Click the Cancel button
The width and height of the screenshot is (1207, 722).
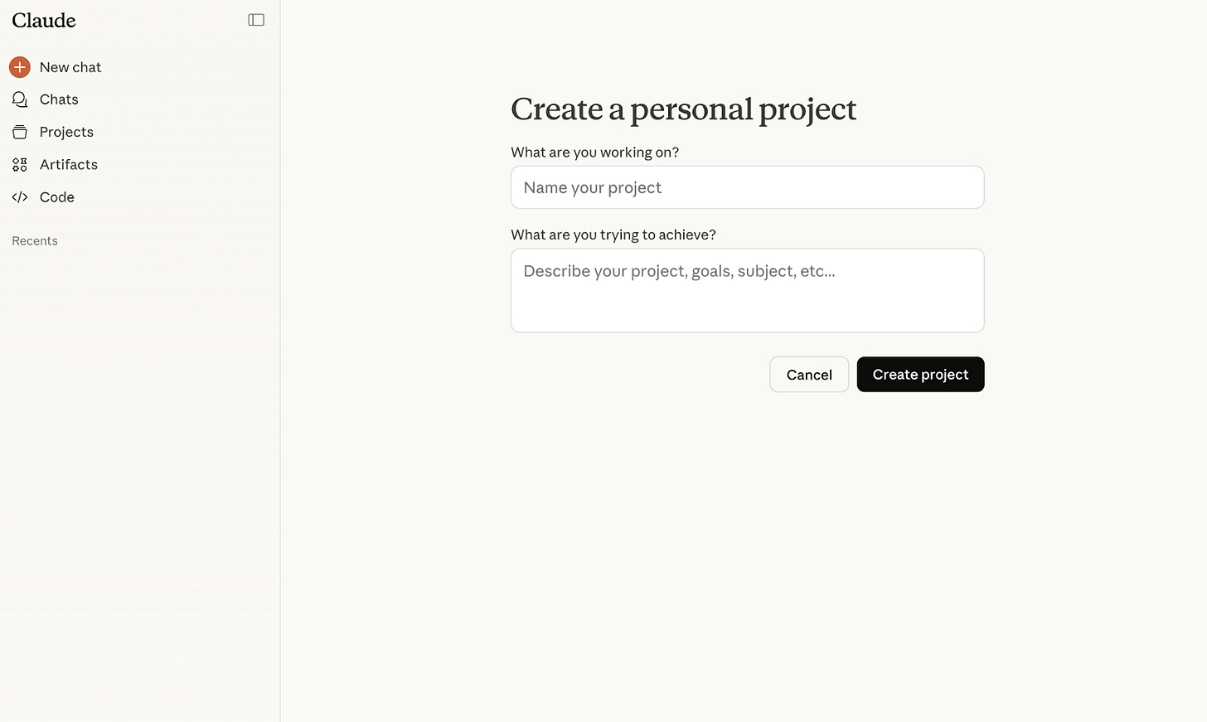pyautogui.click(x=809, y=375)
